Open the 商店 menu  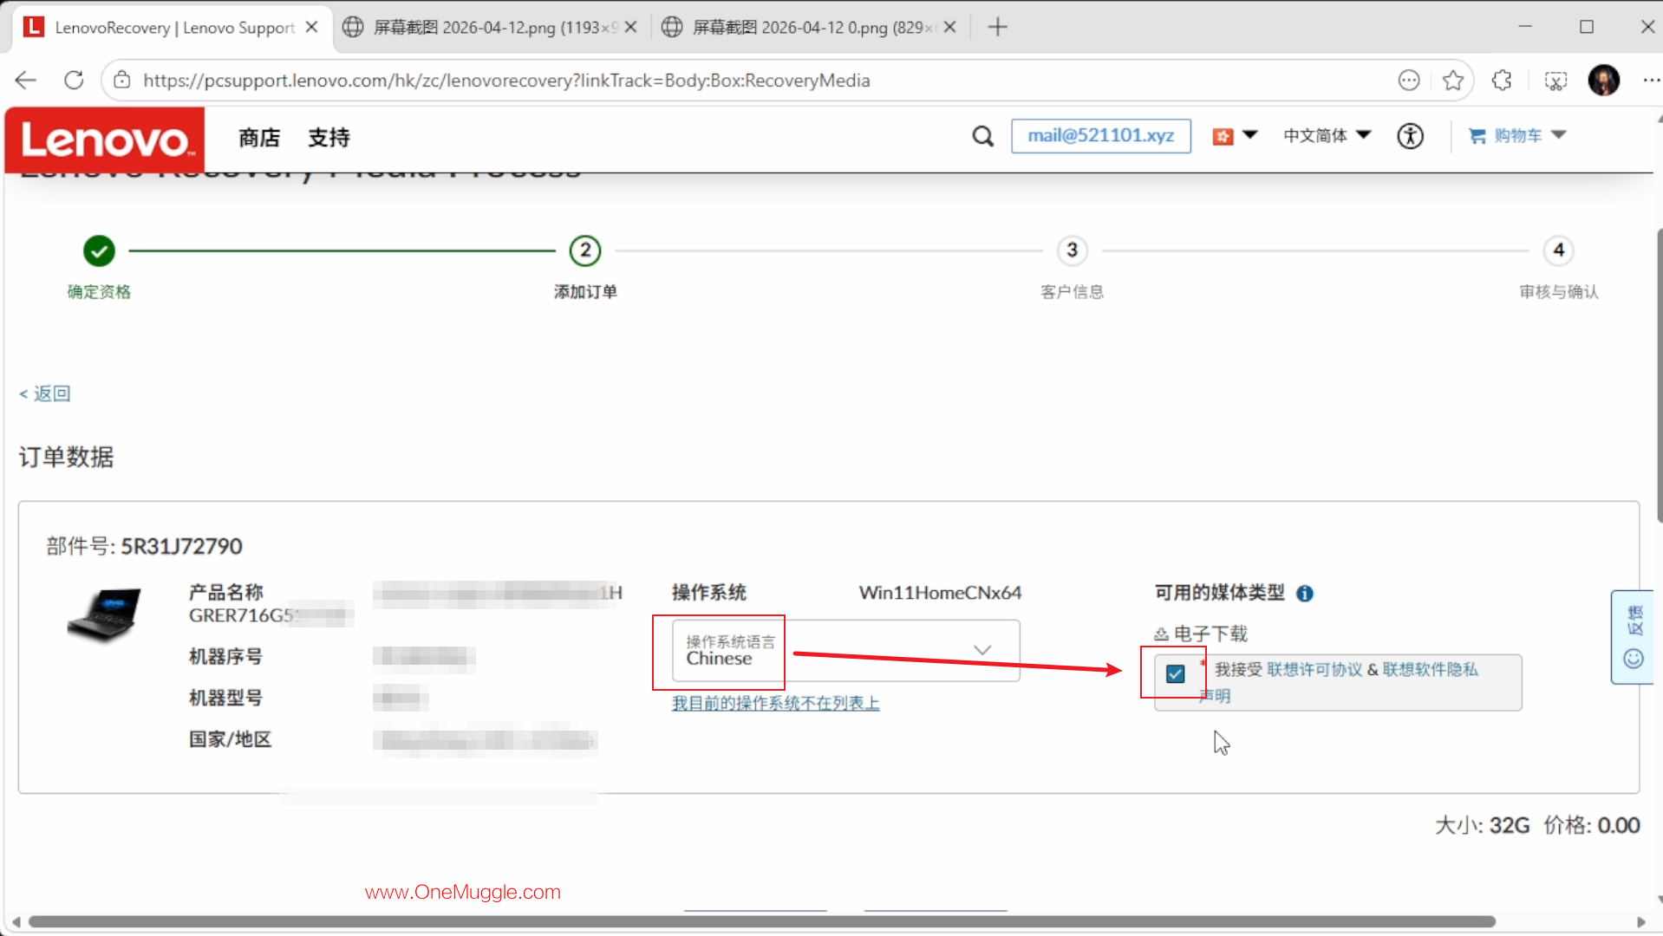[259, 138]
